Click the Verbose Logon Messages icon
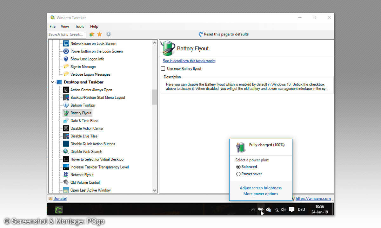Screen dimensions: 381x228 [x=66, y=74]
